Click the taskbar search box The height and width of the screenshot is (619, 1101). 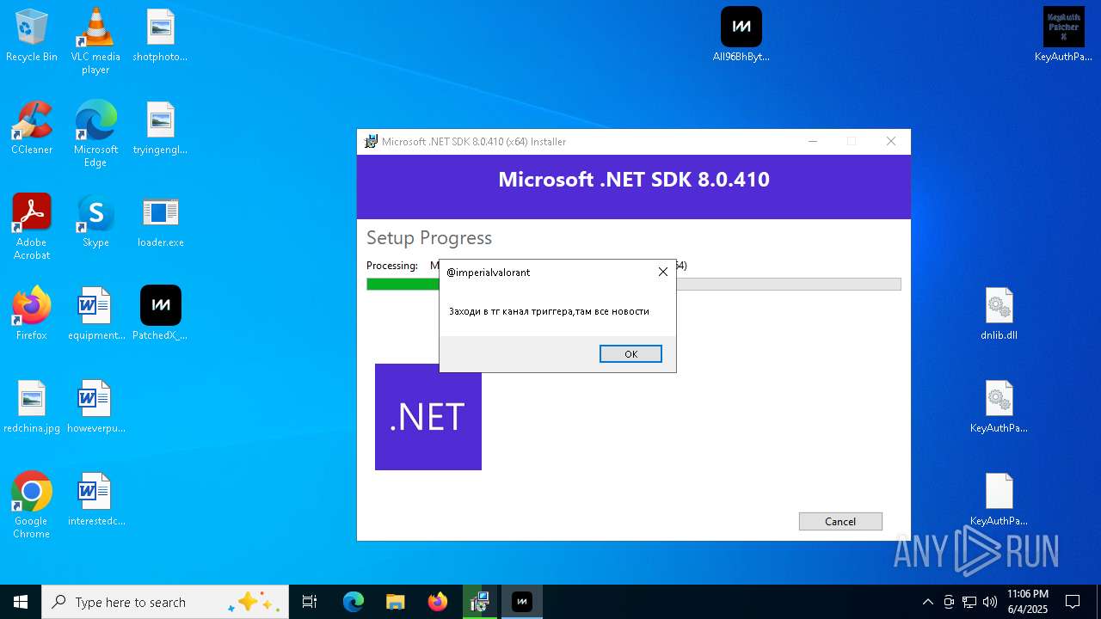(x=165, y=602)
